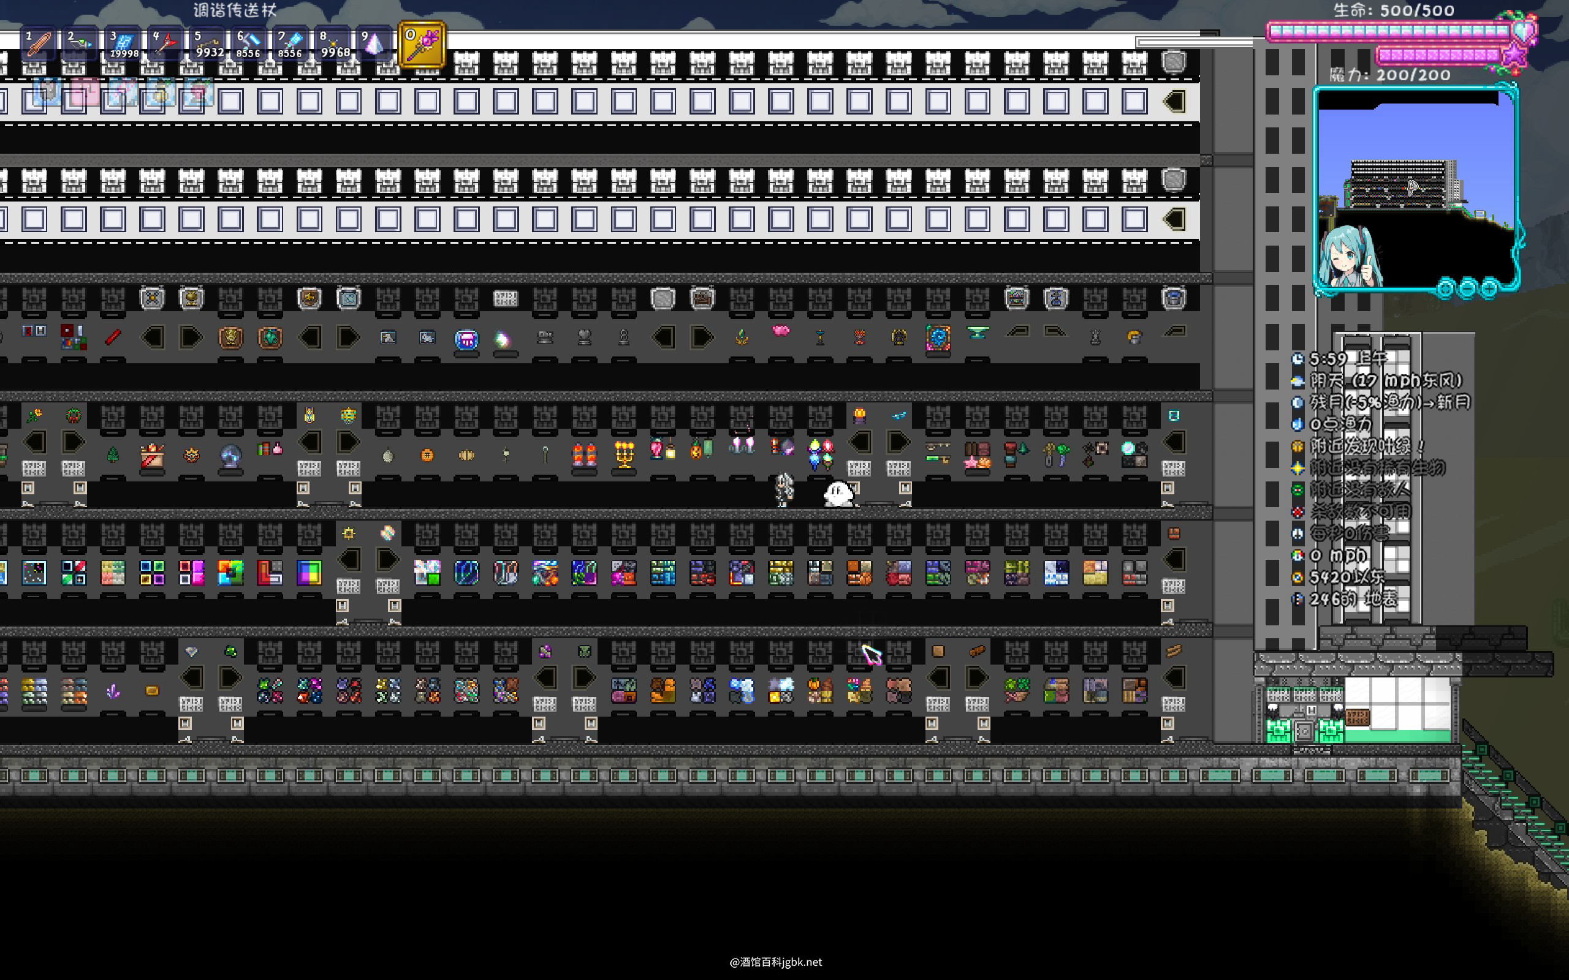Click the compass icon beside 5420 east

1297,577
